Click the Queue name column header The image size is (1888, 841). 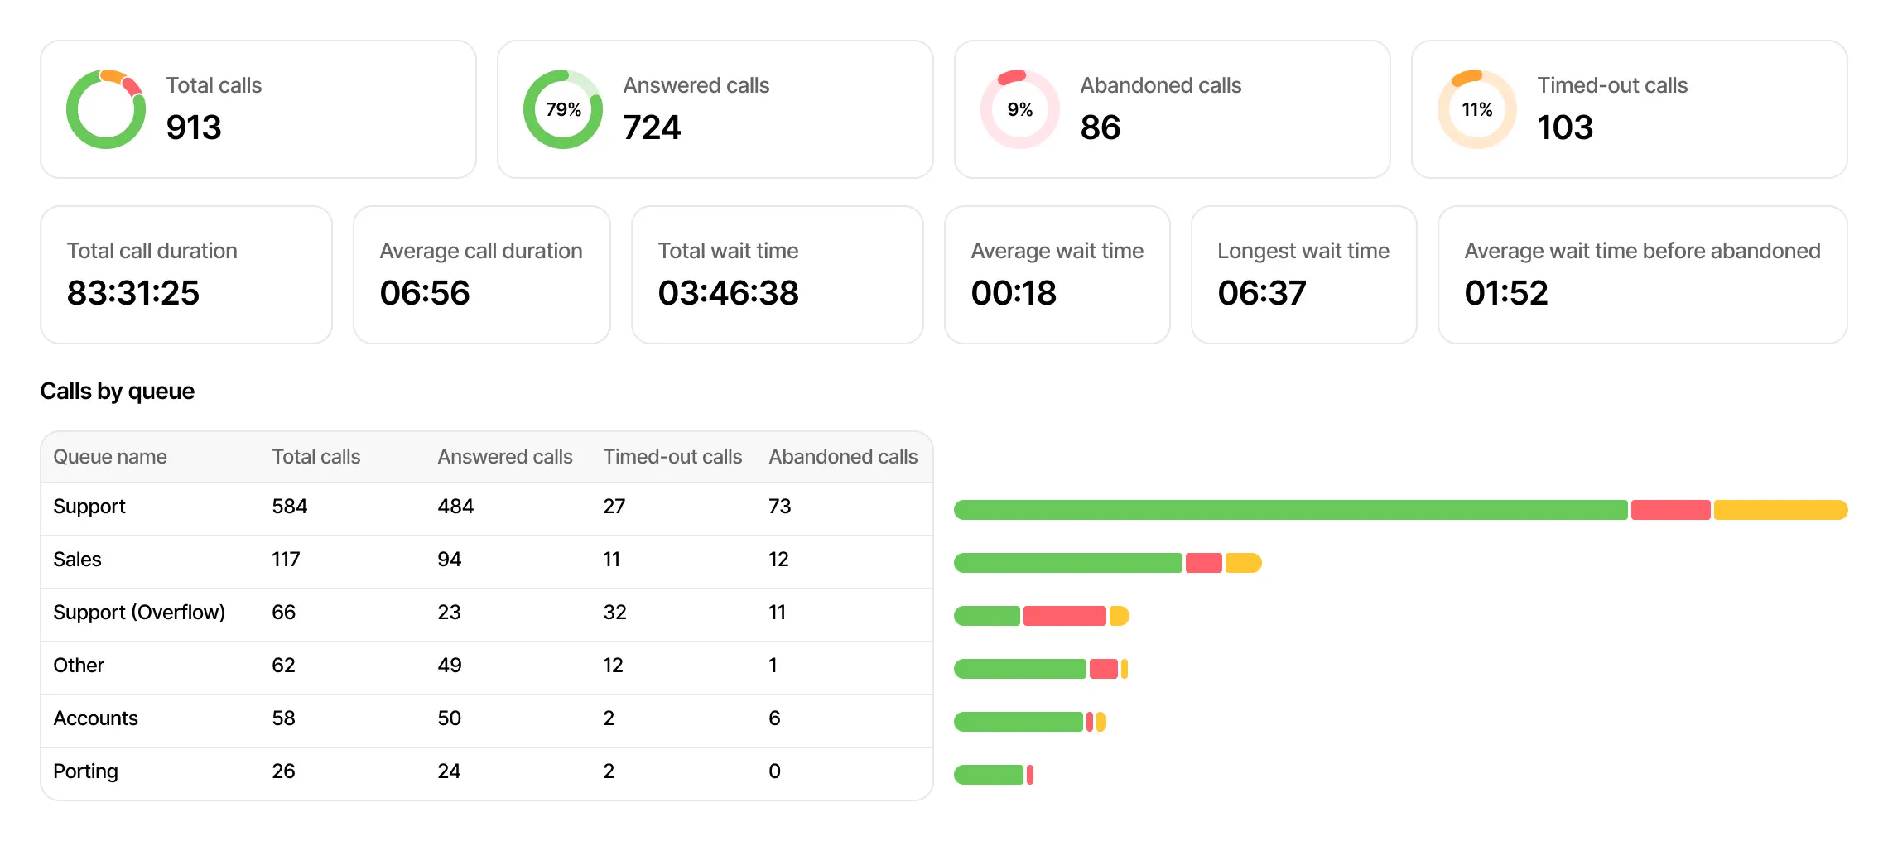[110, 457]
